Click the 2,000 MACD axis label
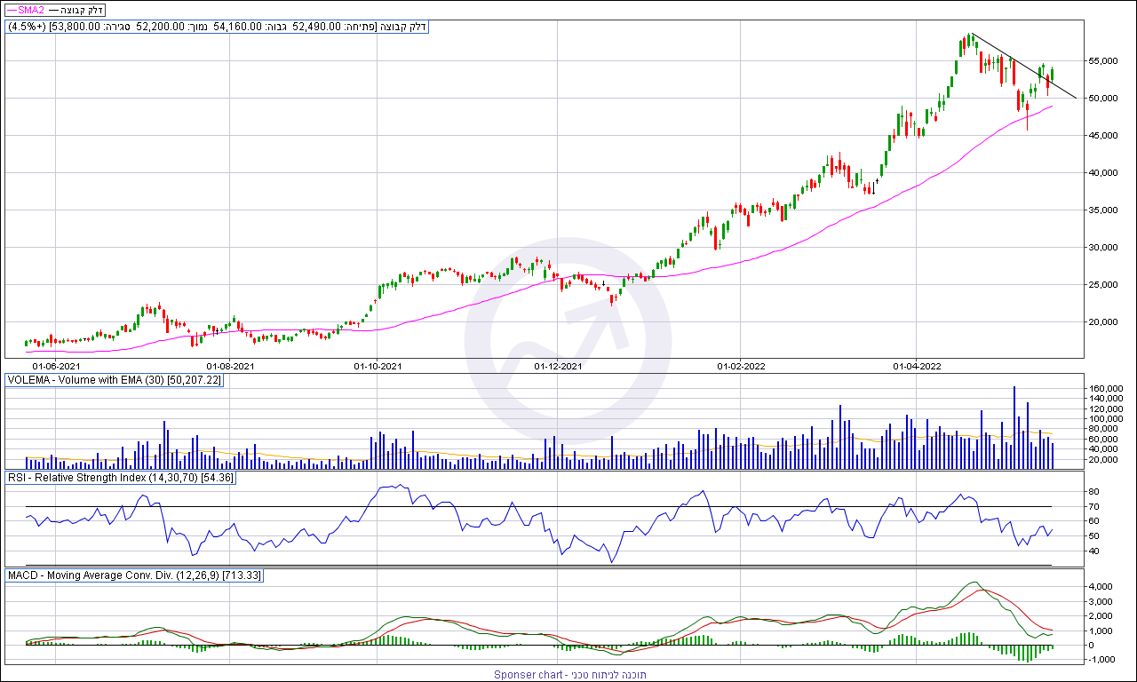 coord(1101,615)
